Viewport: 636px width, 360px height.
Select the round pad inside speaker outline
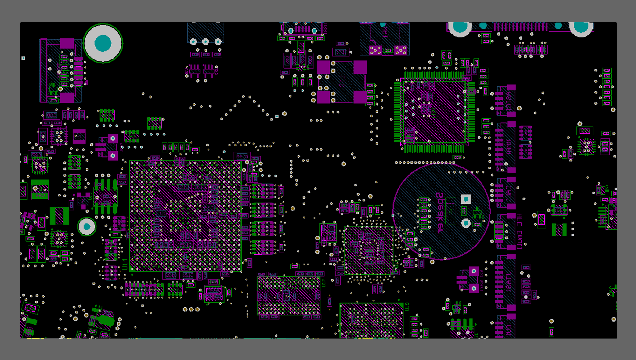tap(466, 223)
